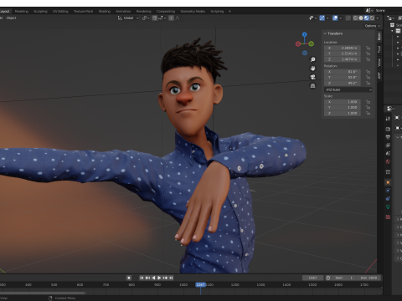
Task: Jump to the end frame
Action: [171, 278]
